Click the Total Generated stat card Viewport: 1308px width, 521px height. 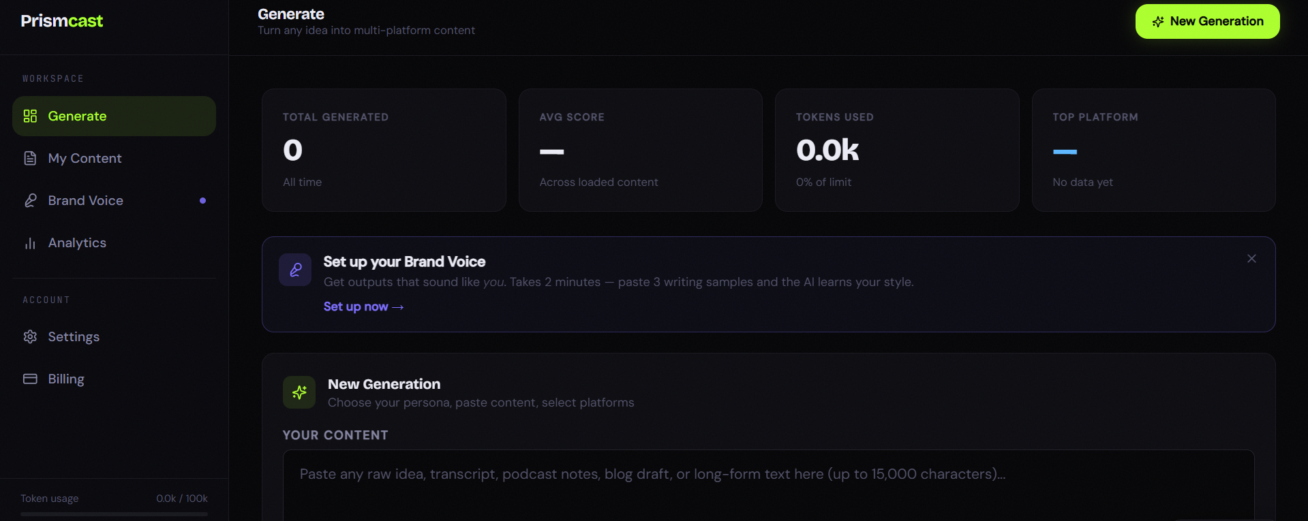pos(384,150)
